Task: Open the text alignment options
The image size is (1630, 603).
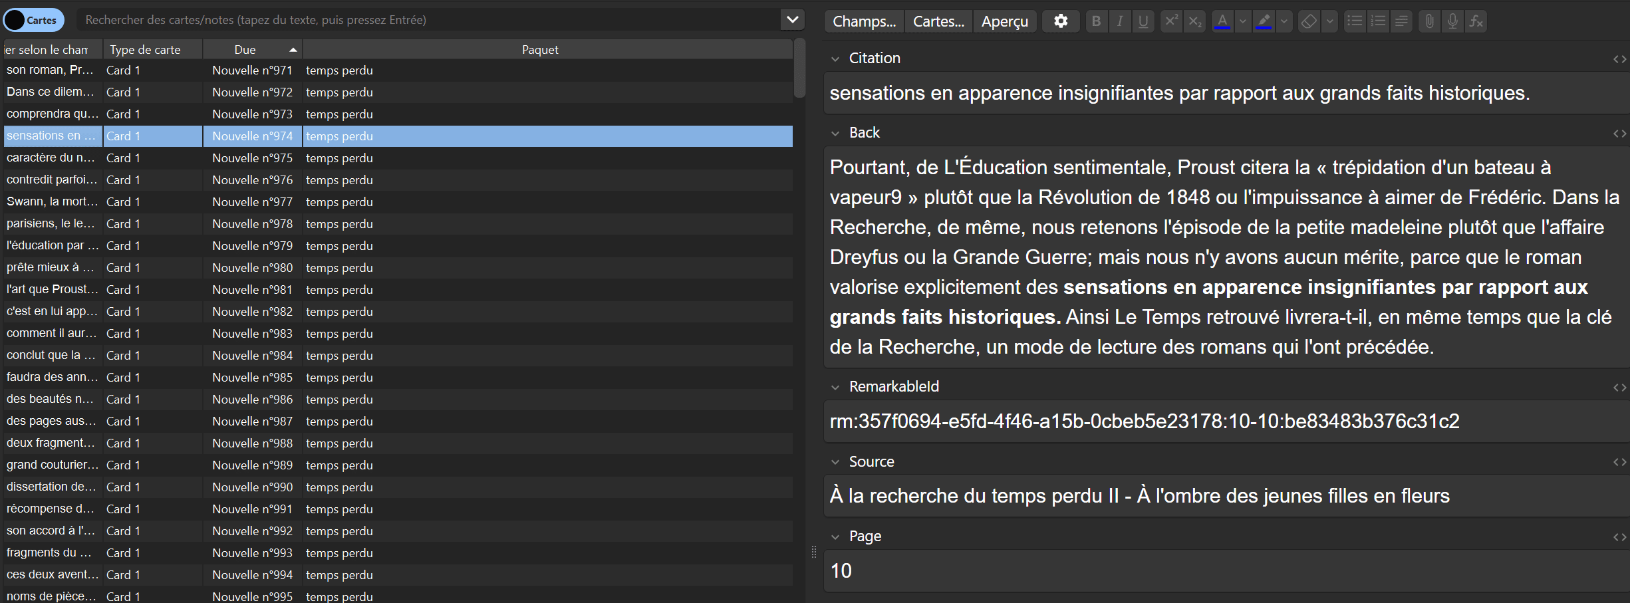Action: 1401,21
